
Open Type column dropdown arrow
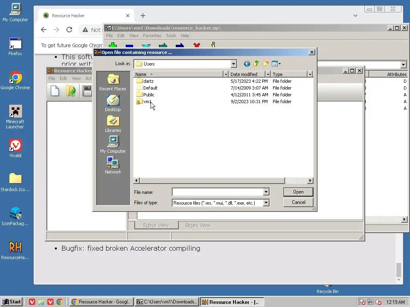(310, 74)
